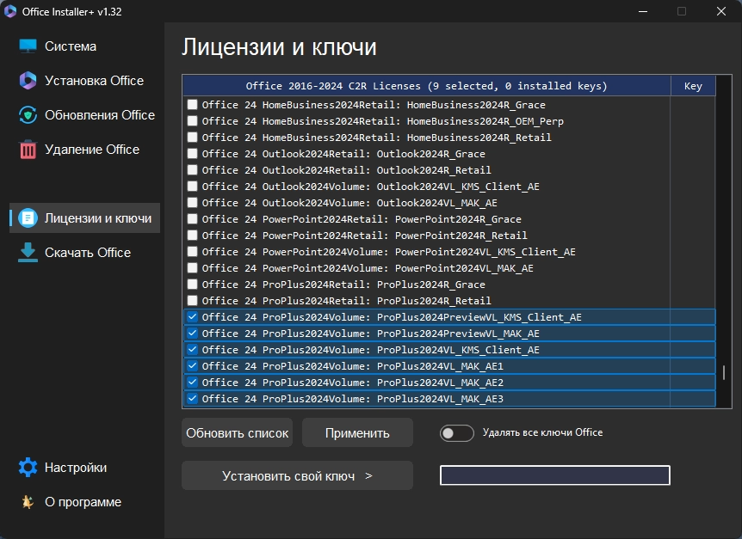
Task: Open the Скачать Office section
Action: click(88, 253)
